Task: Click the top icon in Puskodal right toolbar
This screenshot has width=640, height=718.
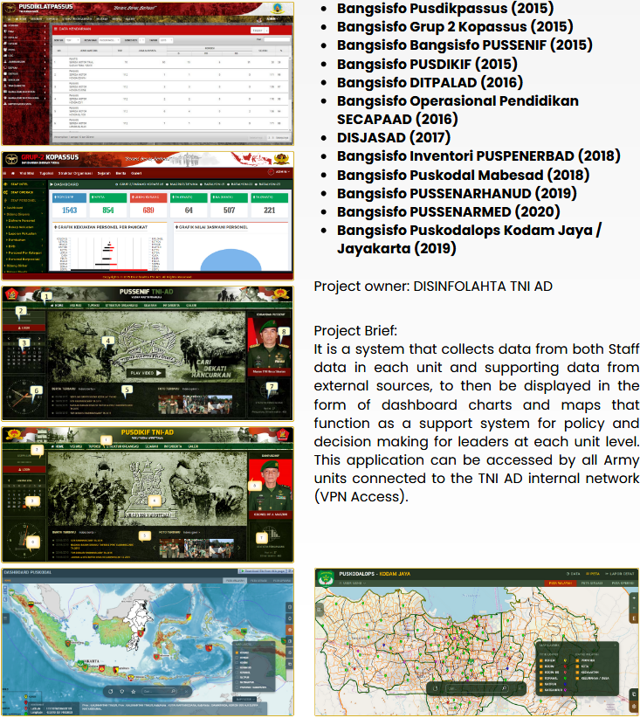Action: [289, 607]
